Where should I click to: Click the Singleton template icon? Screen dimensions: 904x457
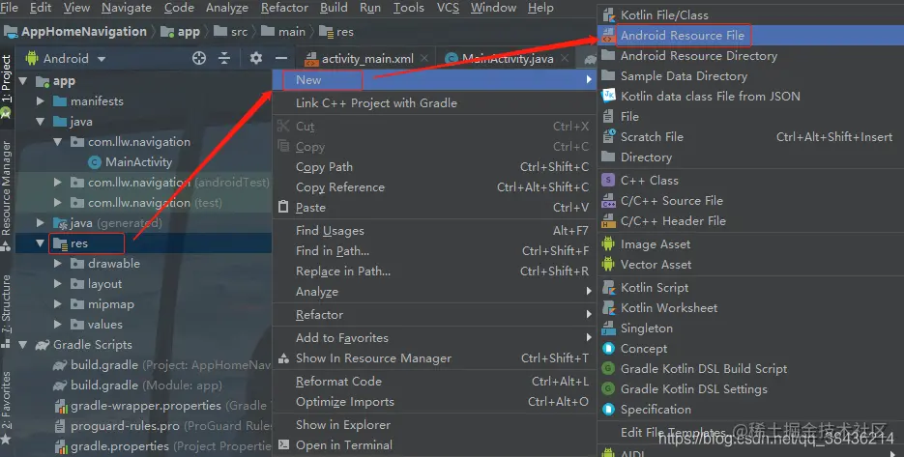pyautogui.click(x=608, y=328)
